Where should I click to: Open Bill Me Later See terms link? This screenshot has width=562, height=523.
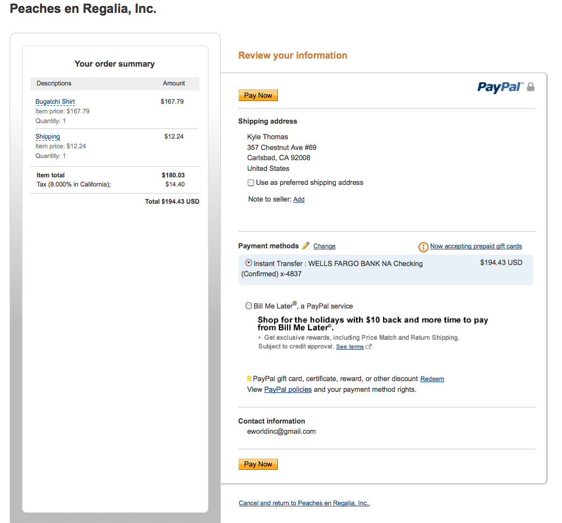350,347
